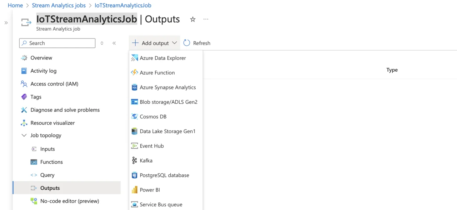Collapse the sidebar with double chevron
The height and width of the screenshot is (210, 457).
[x=114, y=43]
